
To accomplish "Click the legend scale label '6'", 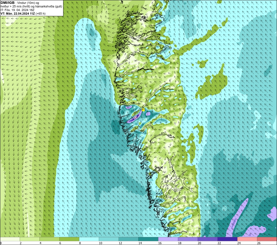I will [60, 243].
